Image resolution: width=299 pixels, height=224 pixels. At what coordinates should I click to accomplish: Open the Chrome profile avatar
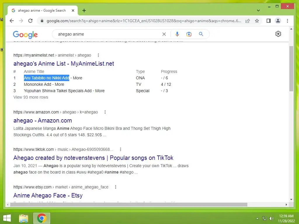(278, 21)
